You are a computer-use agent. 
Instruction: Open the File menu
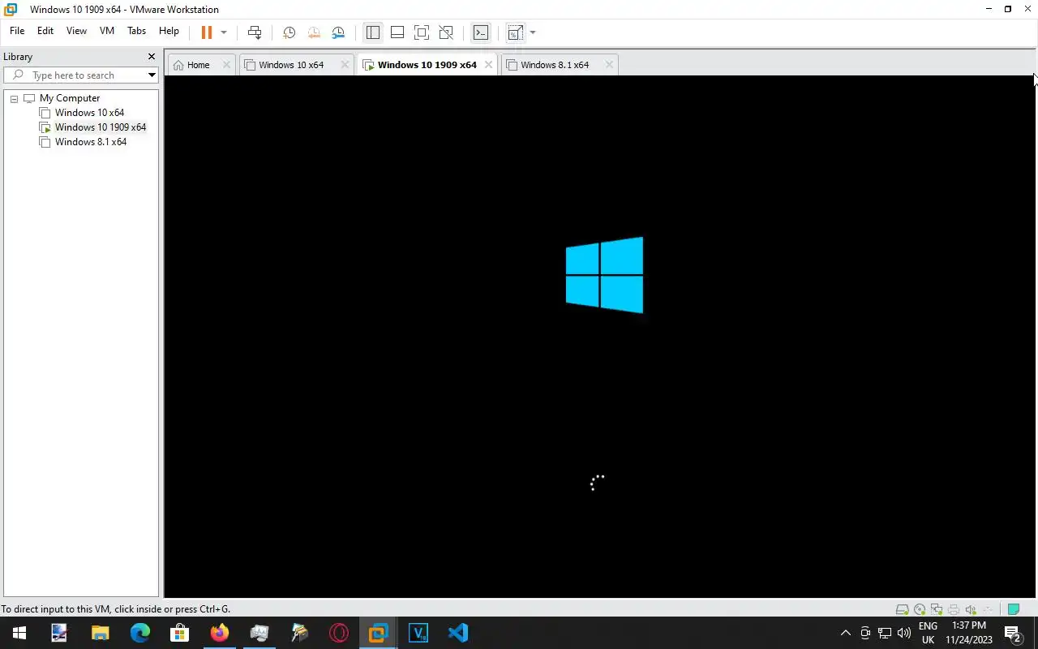pos(17,31)
